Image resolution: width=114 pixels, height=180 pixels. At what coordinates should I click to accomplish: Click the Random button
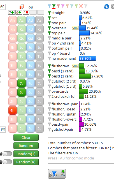26,146
